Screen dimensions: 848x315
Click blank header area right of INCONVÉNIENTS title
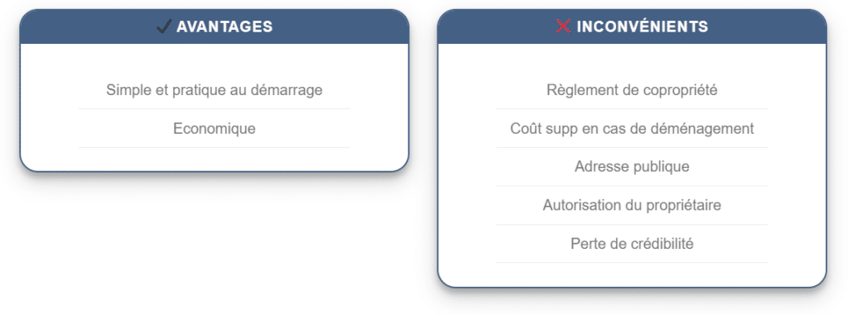(x=768, y=26)
